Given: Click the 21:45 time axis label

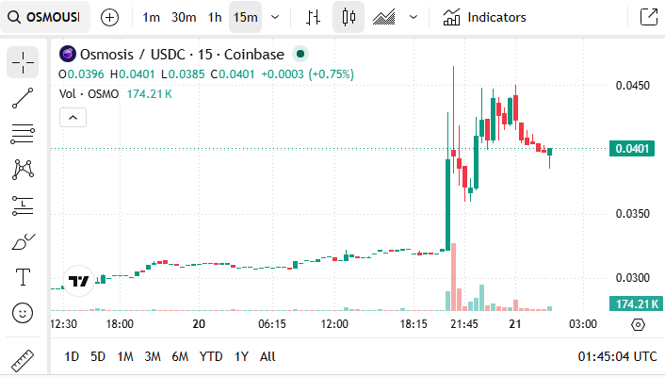Looking at the screenshot, I should (x=464, y=324).
